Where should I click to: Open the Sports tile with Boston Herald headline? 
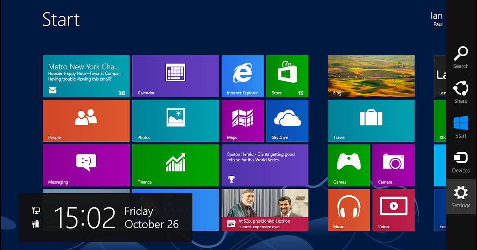click(x=265, y=165)
